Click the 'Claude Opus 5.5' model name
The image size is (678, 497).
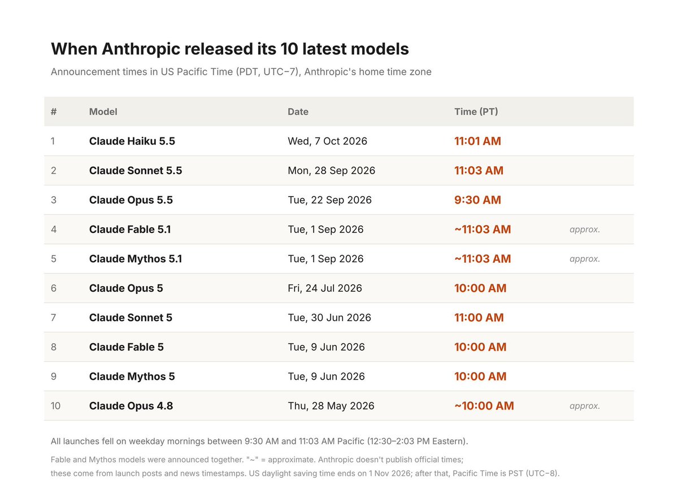pyautogui.click(x=131, y=200)
